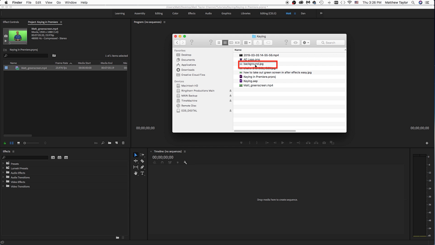Open Spotlight search in the menu bar
The image size is (435, 245).
pos(413,3)
